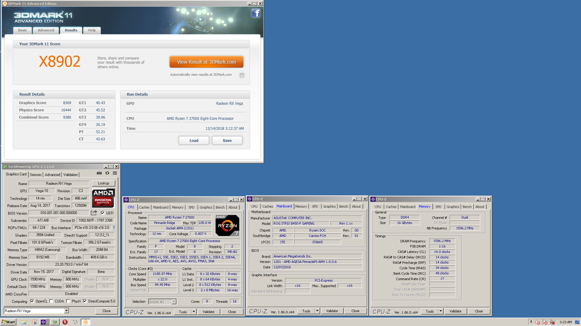The width and height of the screenshot is (581, 326).
Task: Click the jet plane taskbar icon
Action: click(x=75, y=322)
